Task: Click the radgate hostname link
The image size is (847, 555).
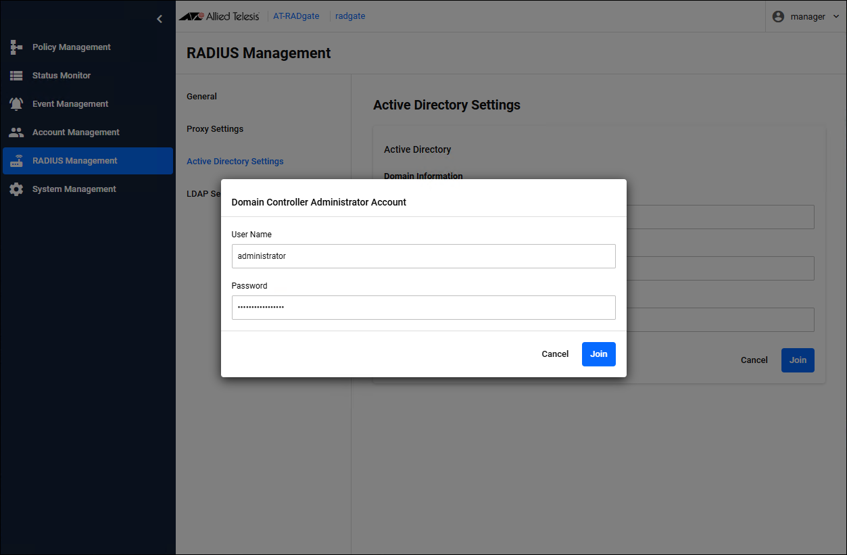Action: [350, 16]
